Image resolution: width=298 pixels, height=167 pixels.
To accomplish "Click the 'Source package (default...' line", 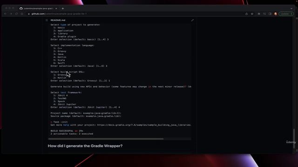I will tap(86, 116).
